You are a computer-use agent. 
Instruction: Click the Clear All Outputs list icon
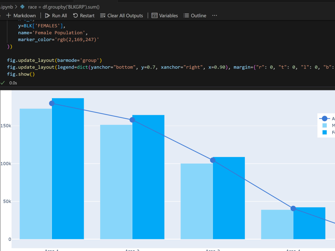tap(103, 16)
